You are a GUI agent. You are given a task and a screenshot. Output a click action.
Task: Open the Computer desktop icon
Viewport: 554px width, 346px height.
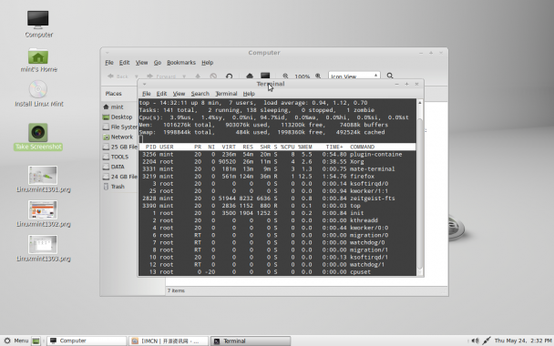click(38, 19)
